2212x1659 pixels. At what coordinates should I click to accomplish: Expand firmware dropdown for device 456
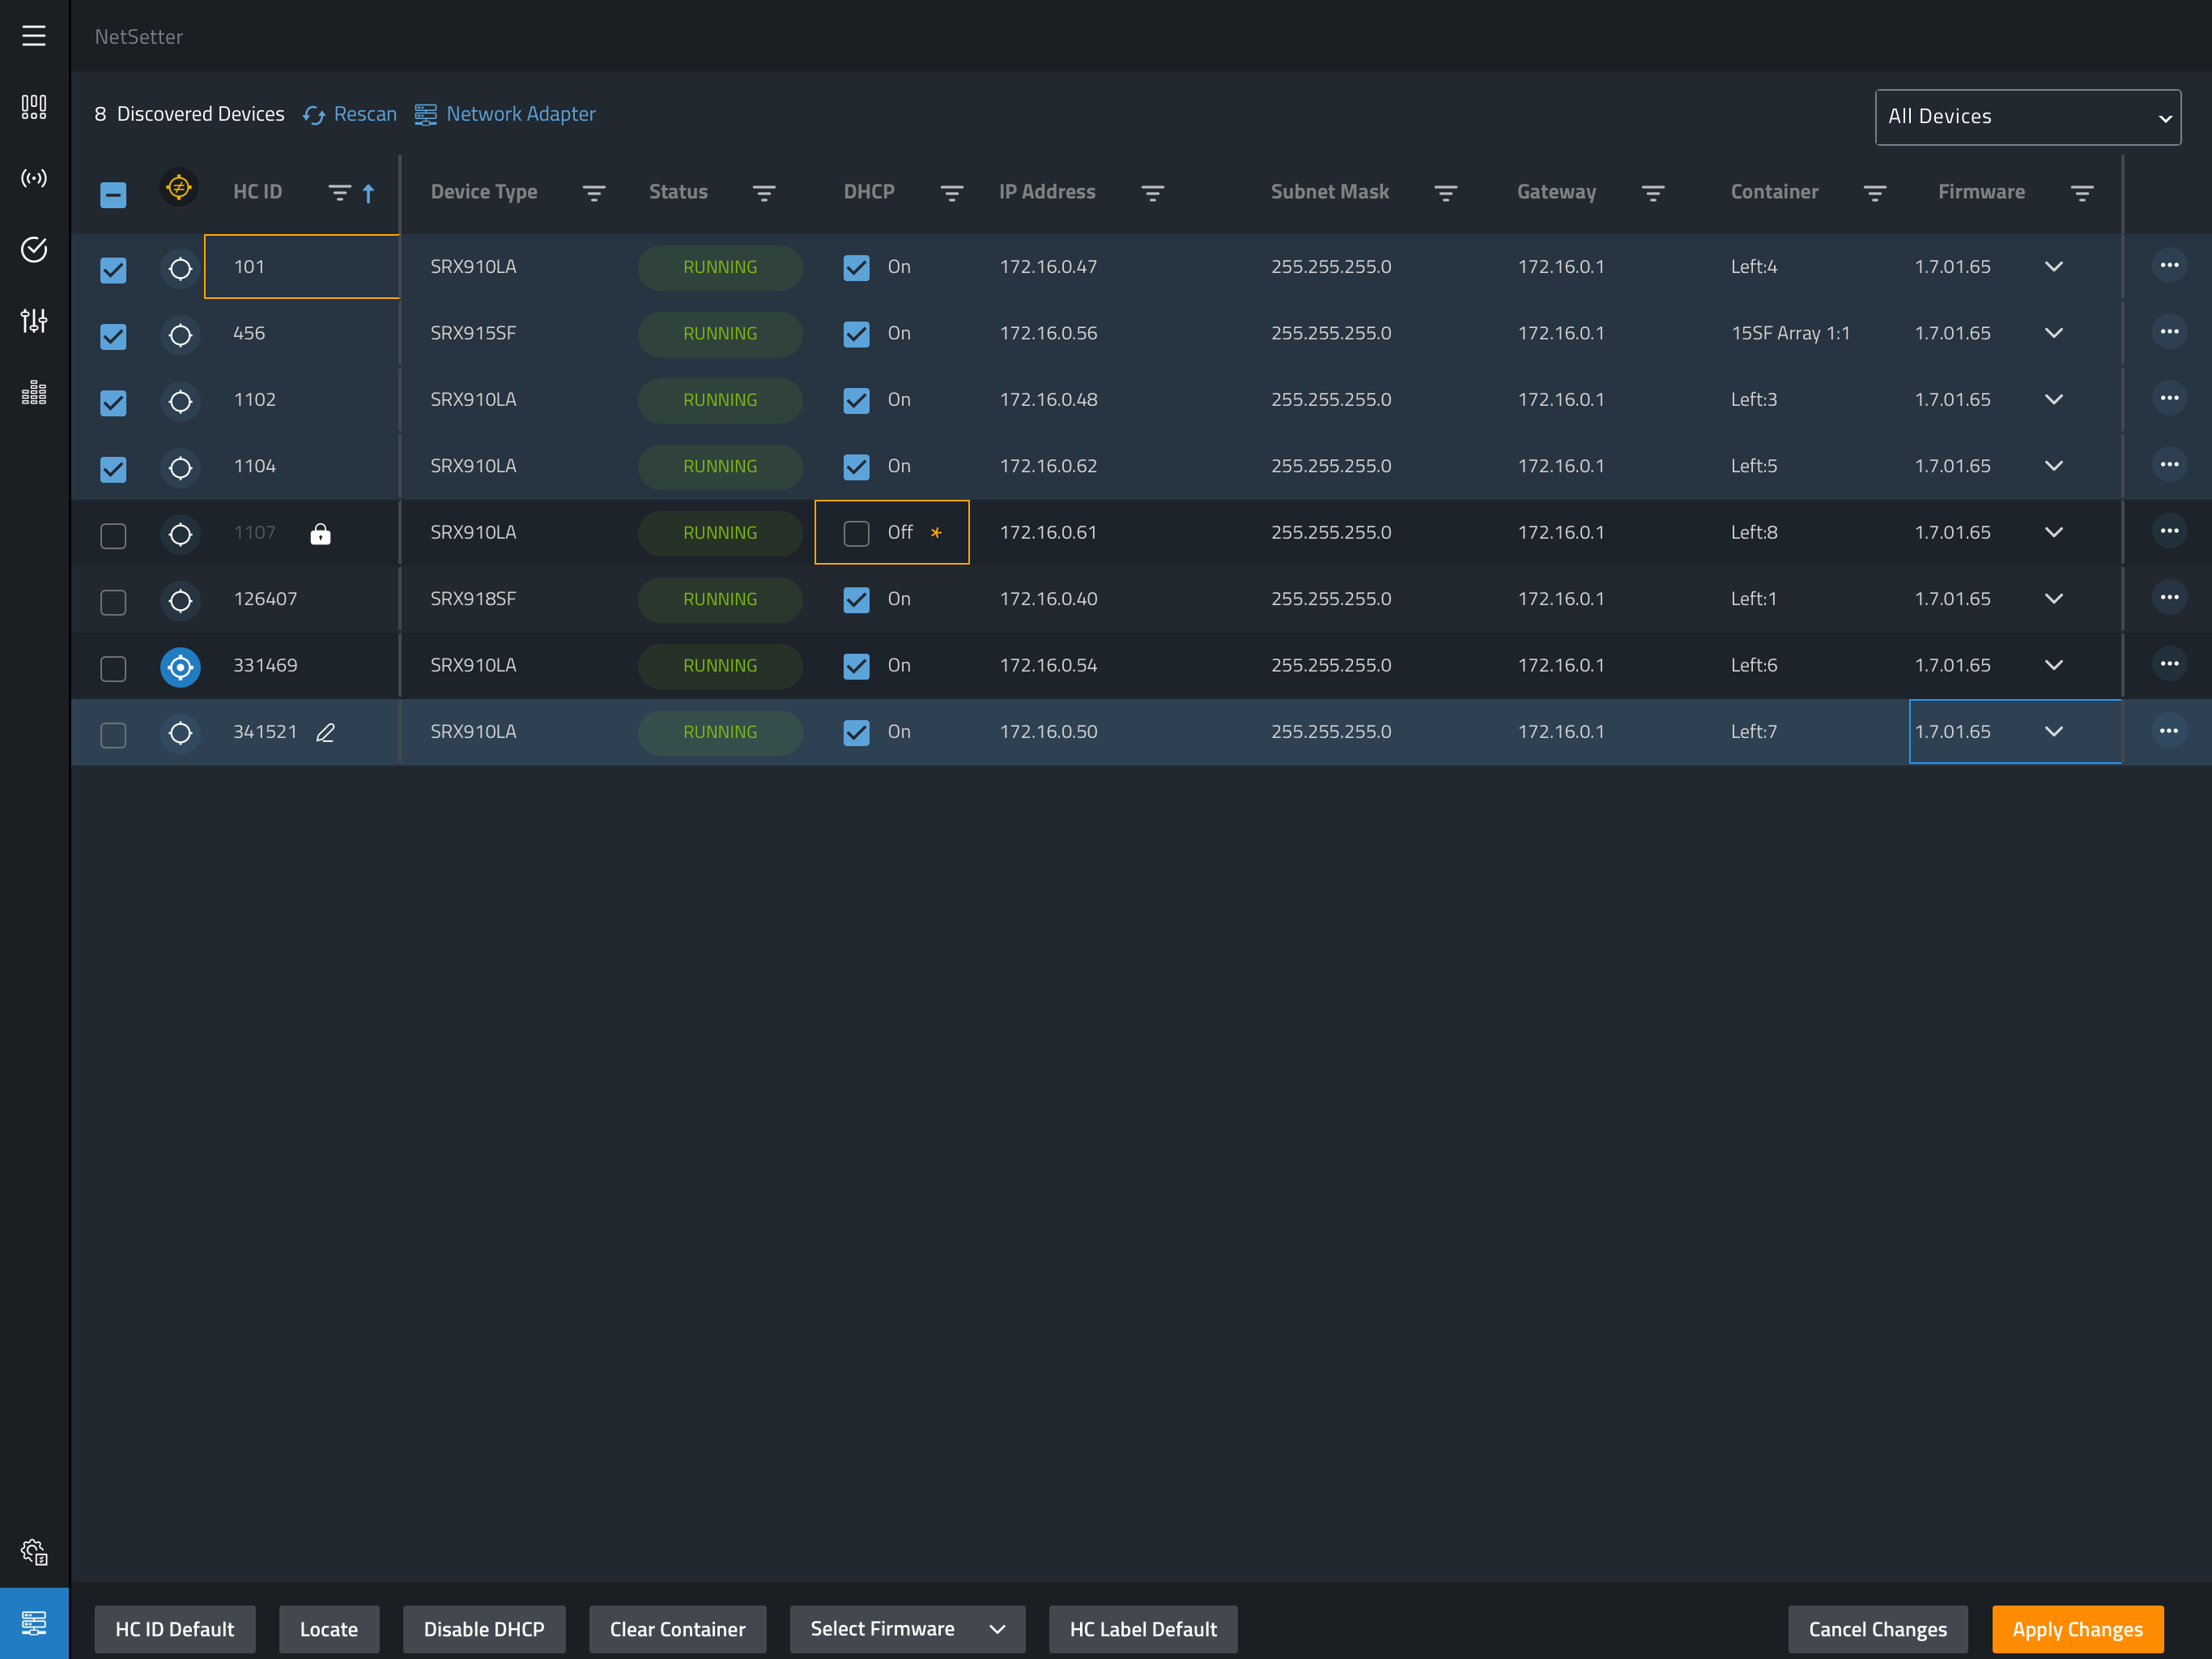pos(2053,333)
